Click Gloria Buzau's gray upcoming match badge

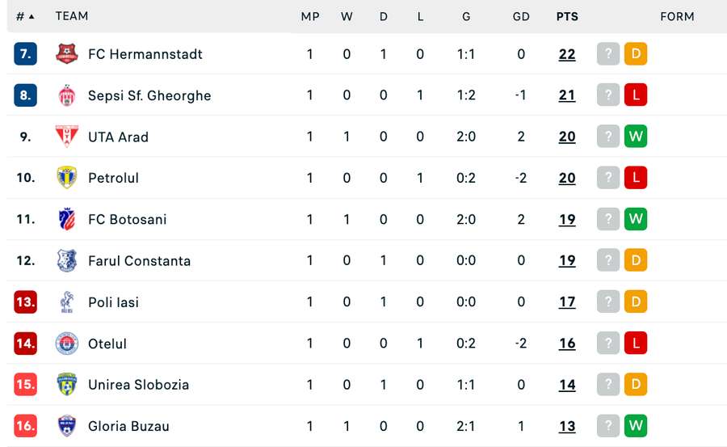tap(608, 426)
